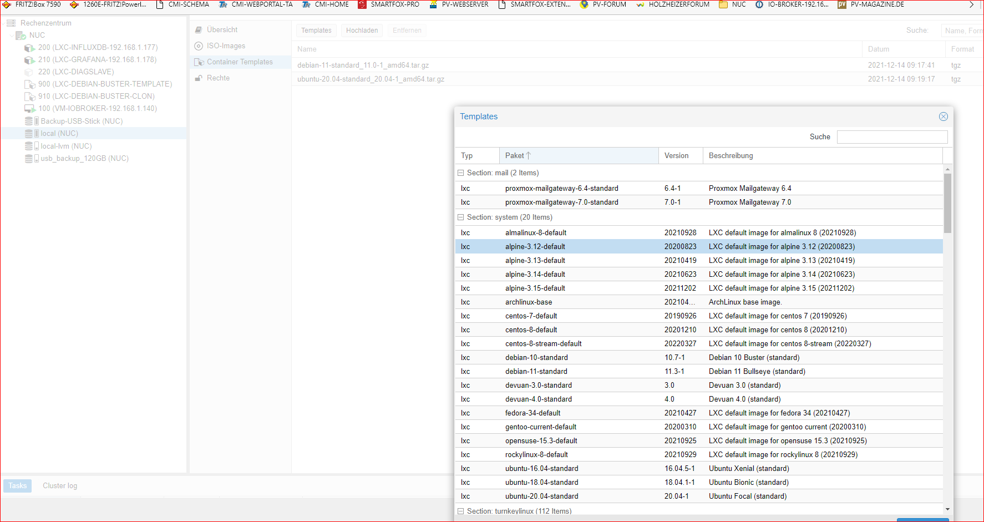Click NUC node server icon
The width and height of the screenshot is (984, 522).
click(21, 36)
